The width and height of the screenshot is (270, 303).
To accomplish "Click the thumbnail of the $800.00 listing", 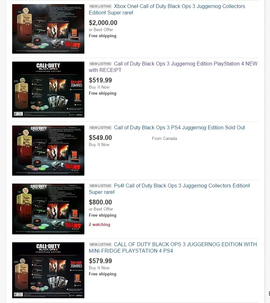I will 48,209.
